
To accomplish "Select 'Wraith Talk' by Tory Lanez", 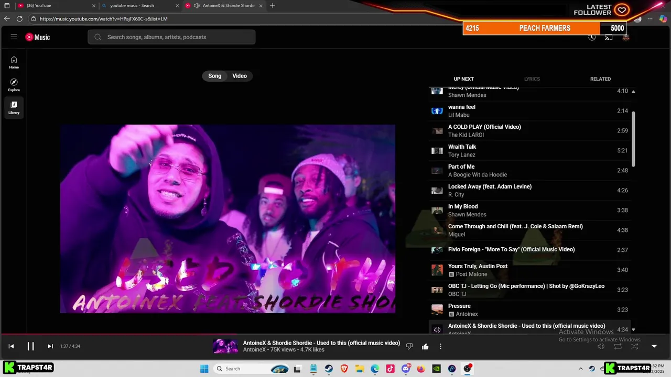I will click(x=530, y=151).
